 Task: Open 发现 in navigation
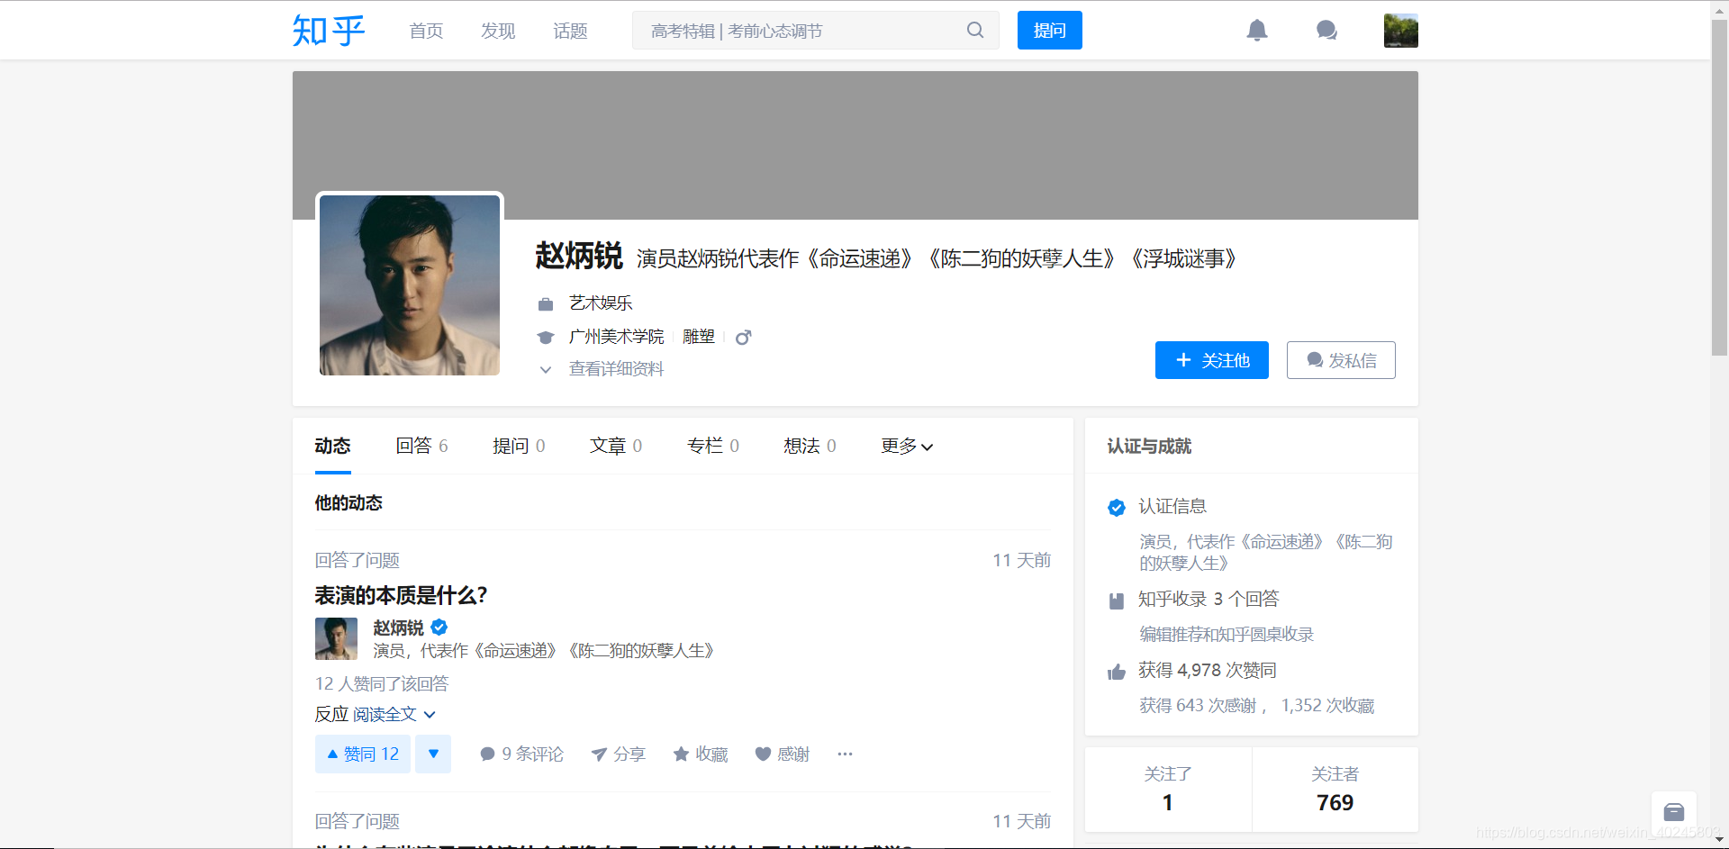pyautogui.click(x=498, y=31)
